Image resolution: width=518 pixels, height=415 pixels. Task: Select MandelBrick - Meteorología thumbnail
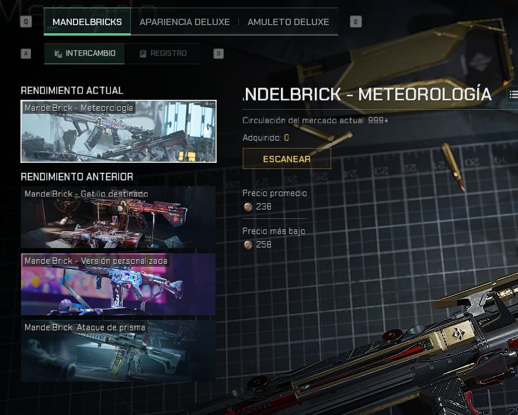pyautogui.click(x=119, y=131)
